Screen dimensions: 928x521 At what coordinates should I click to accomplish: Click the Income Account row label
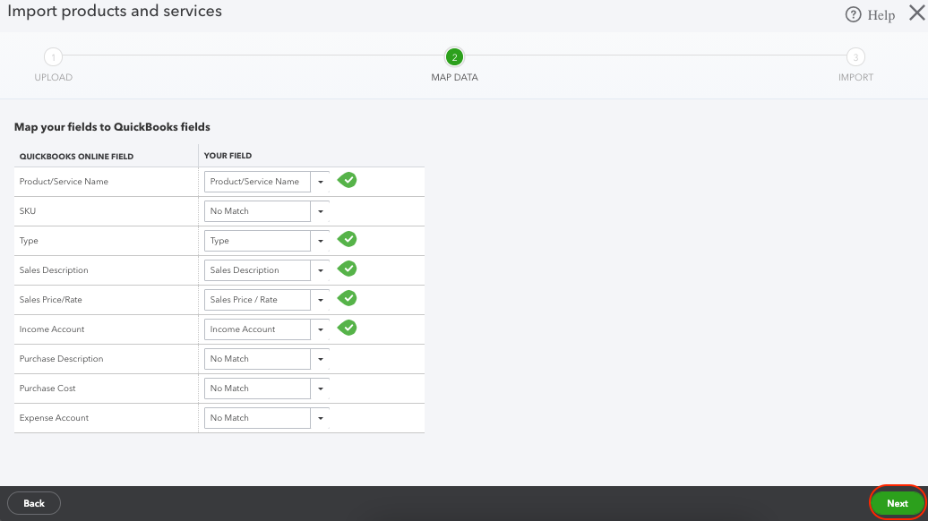coord(51,329)
